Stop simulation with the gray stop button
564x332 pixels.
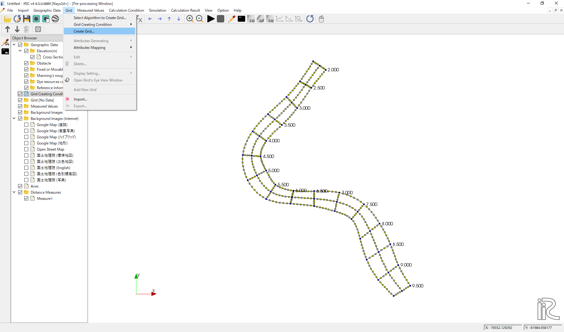[220, 19]
